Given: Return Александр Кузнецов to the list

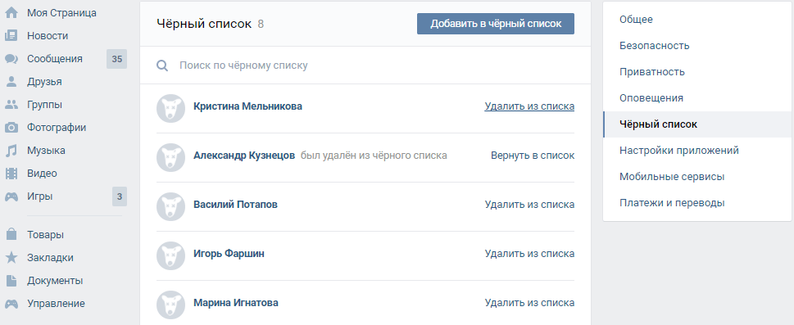Looking at the screenshot, I should click(x=533, y=156).
